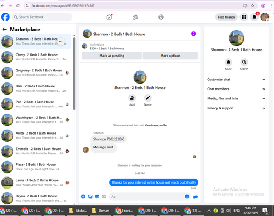Click the browser address bar URL

pos(63,5)
